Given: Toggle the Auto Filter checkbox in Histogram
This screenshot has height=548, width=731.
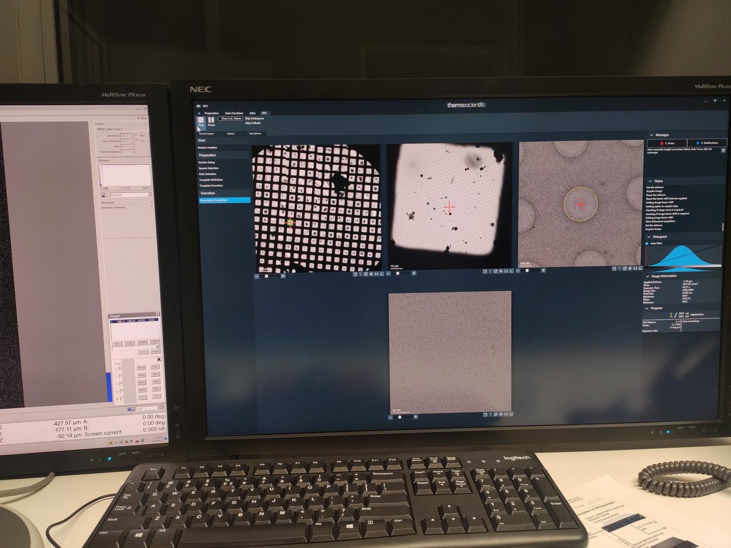Looking at the screenshot, I should tap(647, 243).
